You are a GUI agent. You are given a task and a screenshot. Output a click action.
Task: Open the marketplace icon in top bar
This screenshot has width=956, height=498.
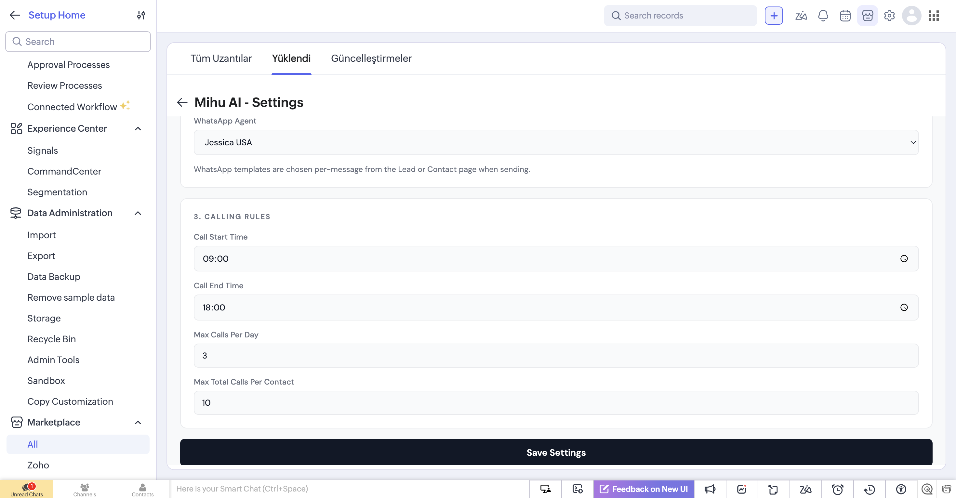click(867, 16)
